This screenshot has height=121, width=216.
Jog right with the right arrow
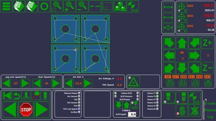pyautogui.click(x=195, y=55)
